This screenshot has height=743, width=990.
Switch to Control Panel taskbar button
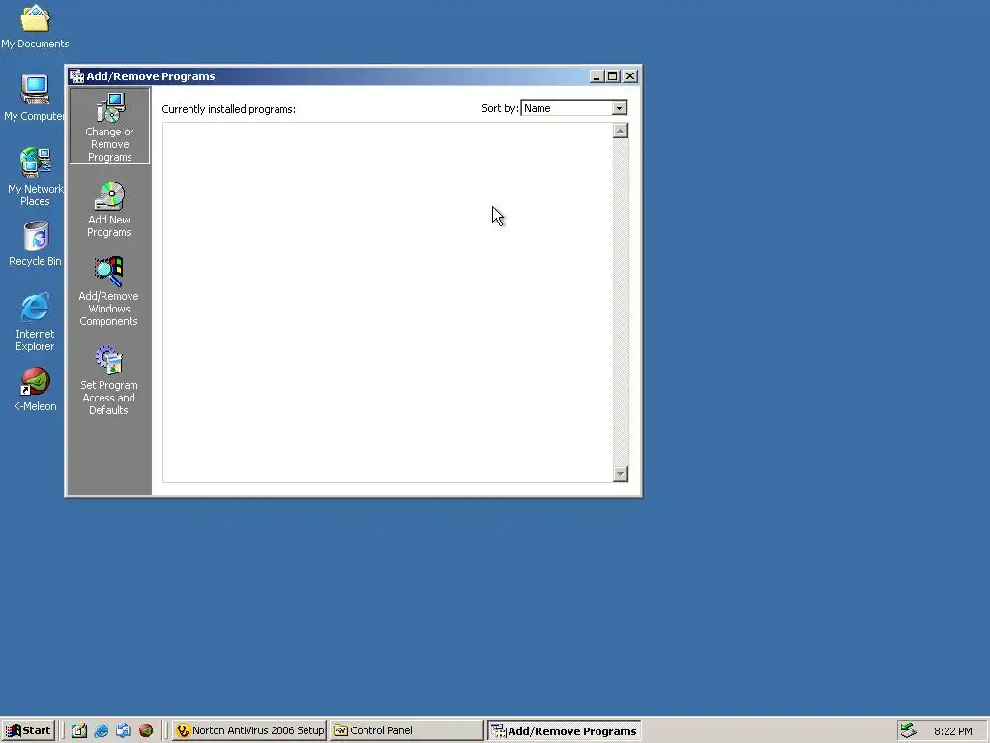(407, 730)
